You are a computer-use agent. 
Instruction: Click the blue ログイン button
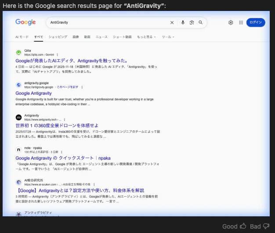(256, 22)
